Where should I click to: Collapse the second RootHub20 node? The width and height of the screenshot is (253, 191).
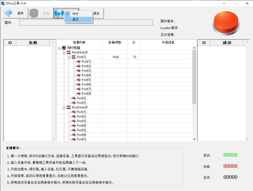(x=64, y=107)
